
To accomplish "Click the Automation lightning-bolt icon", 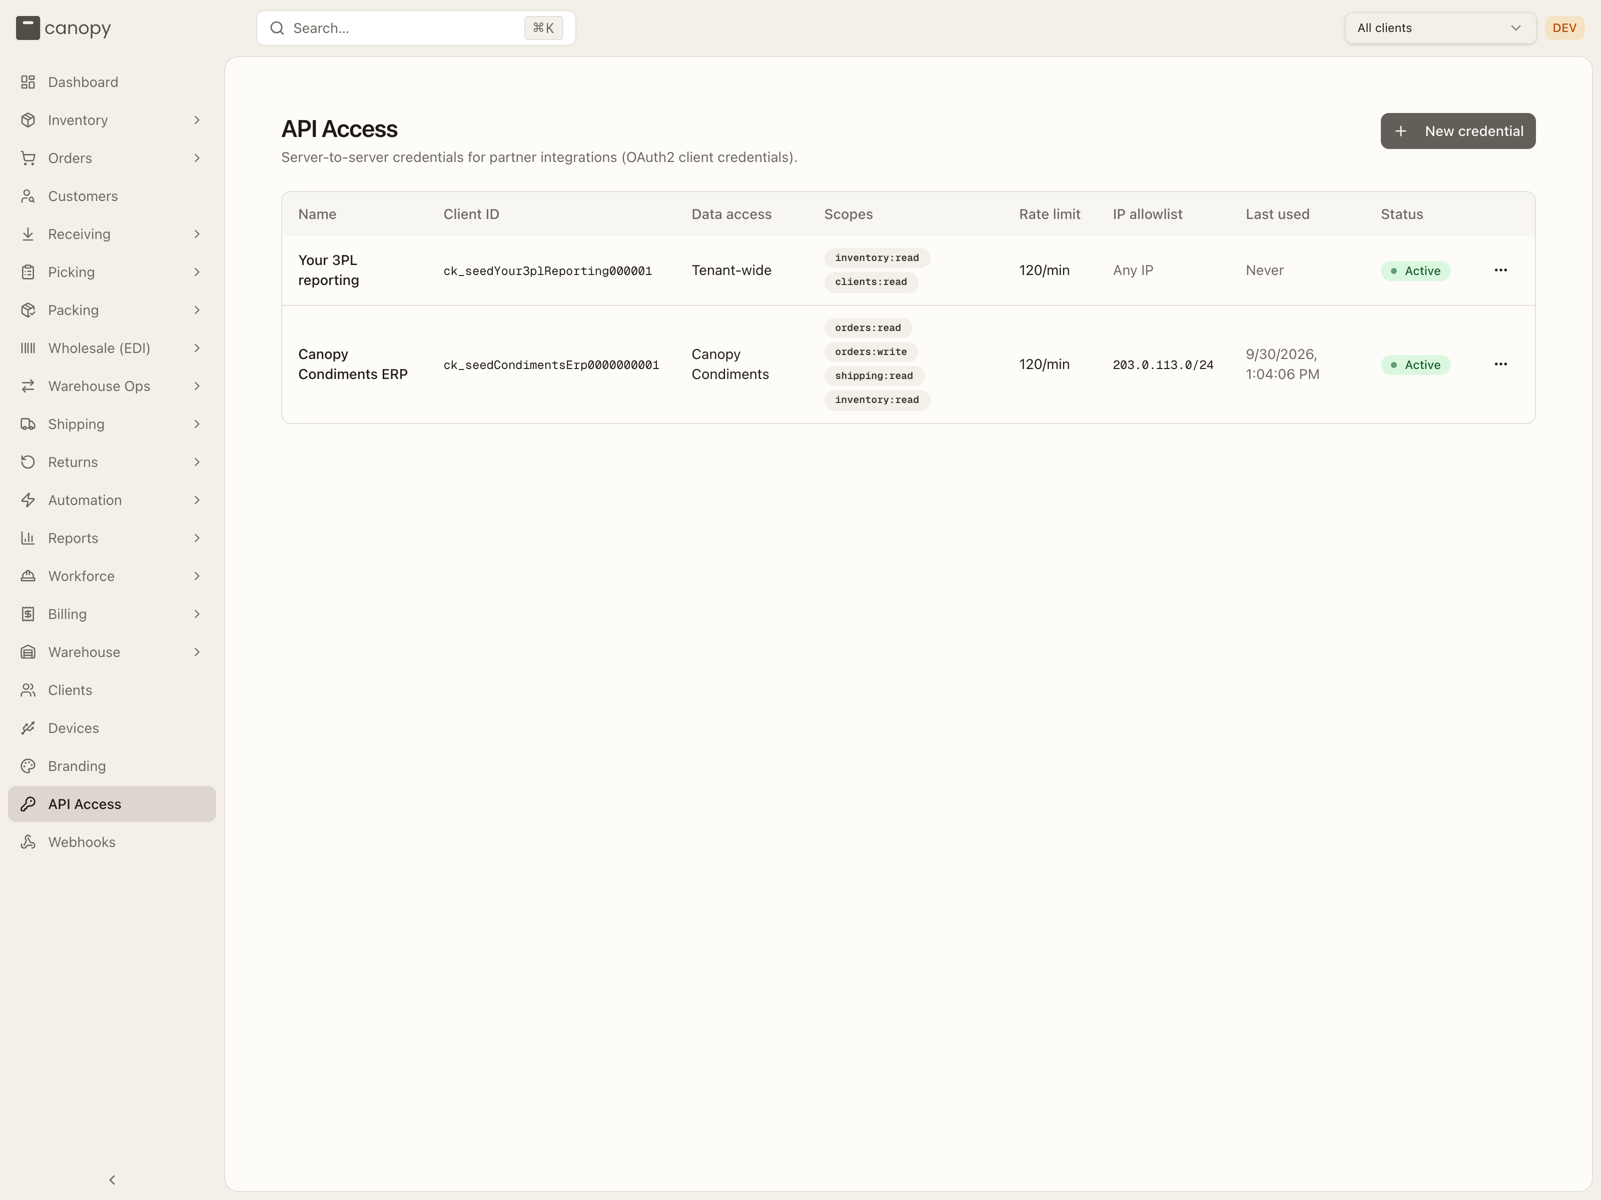I will click(x=28, y=500).
